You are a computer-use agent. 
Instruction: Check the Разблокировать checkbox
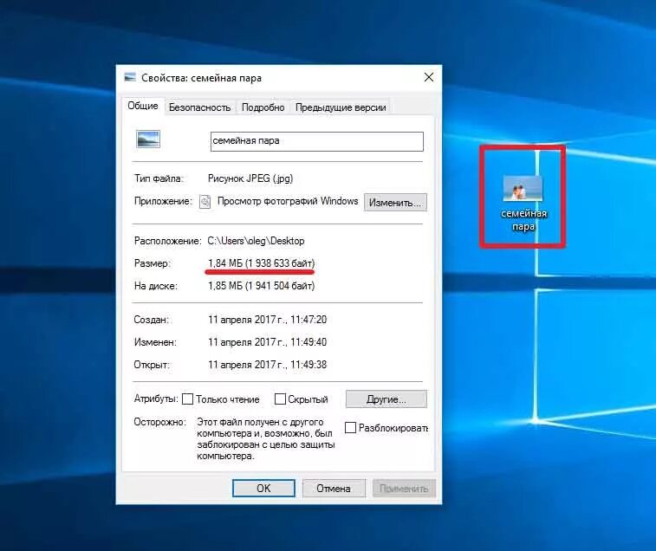click(350, 428)
